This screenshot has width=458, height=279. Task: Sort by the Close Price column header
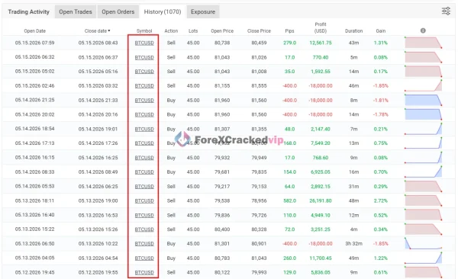259,31
